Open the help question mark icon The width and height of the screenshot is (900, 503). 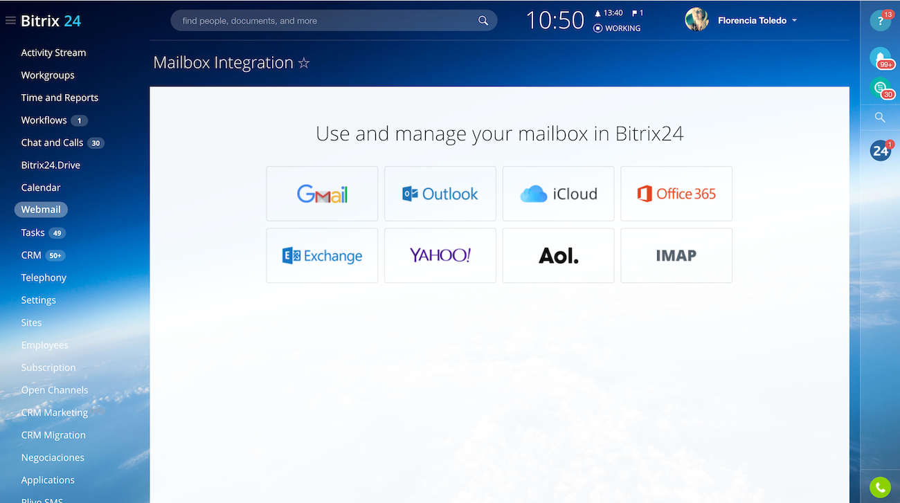(x=880, y=21)
